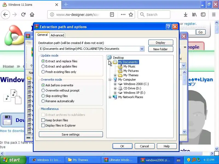Select Extract and replace files option
The image size is (219, 164).
tap(43, 61)
